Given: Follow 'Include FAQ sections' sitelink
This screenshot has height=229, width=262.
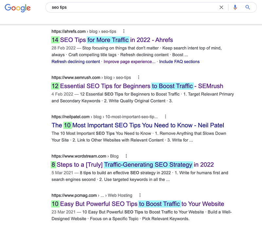Looking at the screenshot, I should tap(179, 62).
